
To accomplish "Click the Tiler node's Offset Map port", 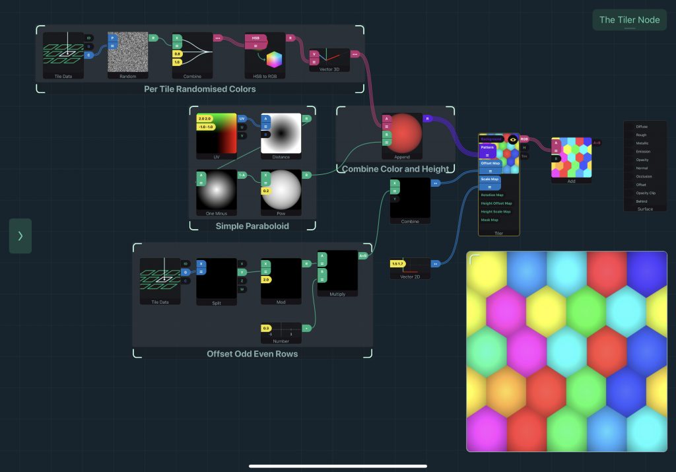I will (490, 167).
